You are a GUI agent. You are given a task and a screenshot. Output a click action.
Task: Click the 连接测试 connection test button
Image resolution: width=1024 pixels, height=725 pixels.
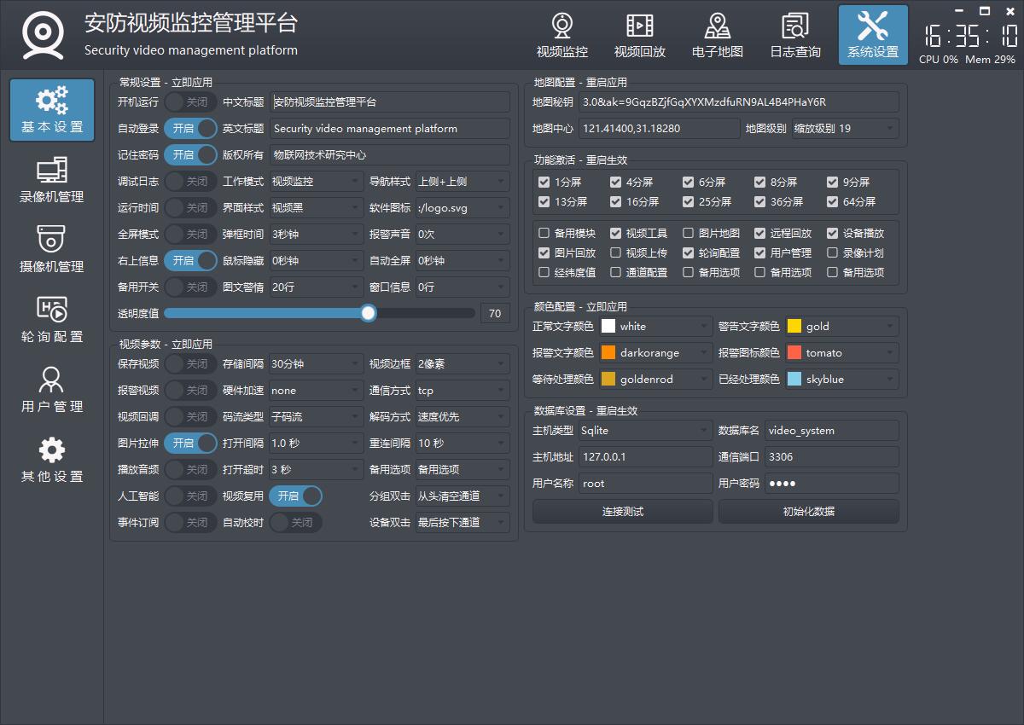click(x=622, y=512)
